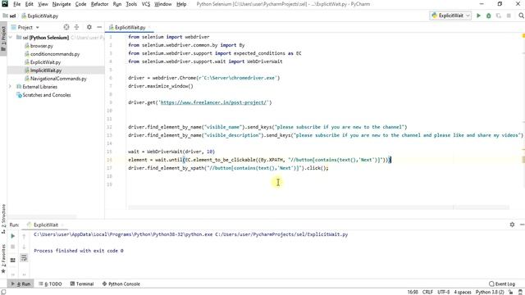
Task: Open the View menu
Action: tap(43, 4)
